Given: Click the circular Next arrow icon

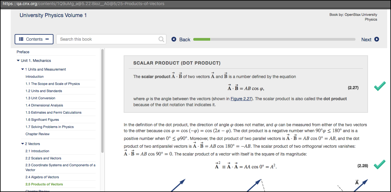Looking at the screenshot, I should point(376,39).
